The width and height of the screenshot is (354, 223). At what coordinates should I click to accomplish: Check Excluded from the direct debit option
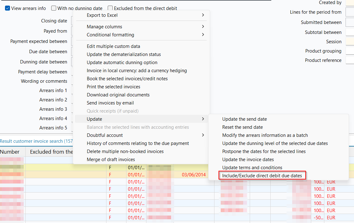(110, 8)
